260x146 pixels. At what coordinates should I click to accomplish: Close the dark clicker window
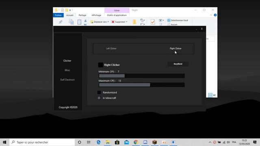[202, 29]
